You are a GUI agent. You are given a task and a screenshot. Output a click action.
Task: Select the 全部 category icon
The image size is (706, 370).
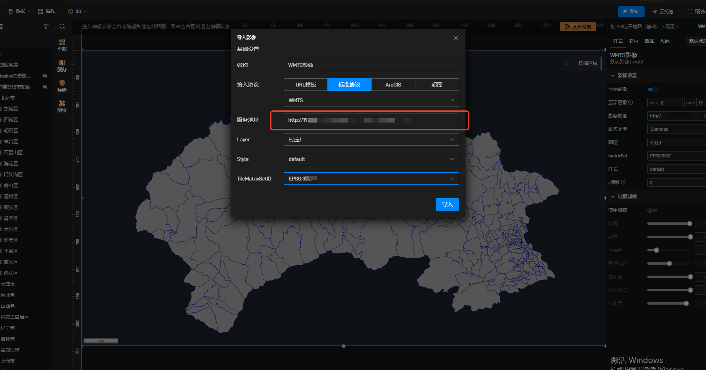tap(62, 45)
